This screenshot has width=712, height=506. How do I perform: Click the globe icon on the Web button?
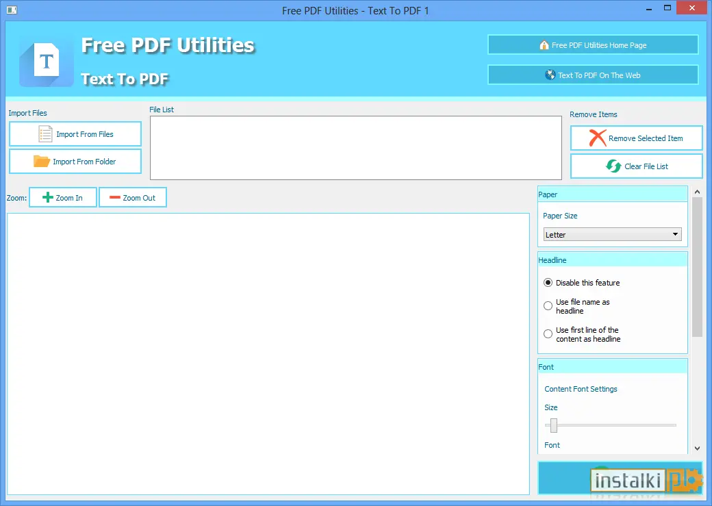pyautogui.click(x=550, y=75)
